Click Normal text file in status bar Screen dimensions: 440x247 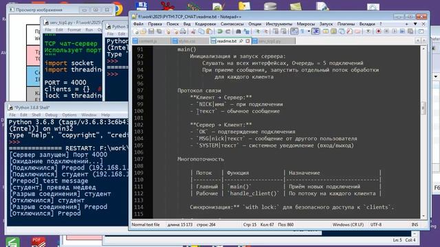click(x=146, y=224)
